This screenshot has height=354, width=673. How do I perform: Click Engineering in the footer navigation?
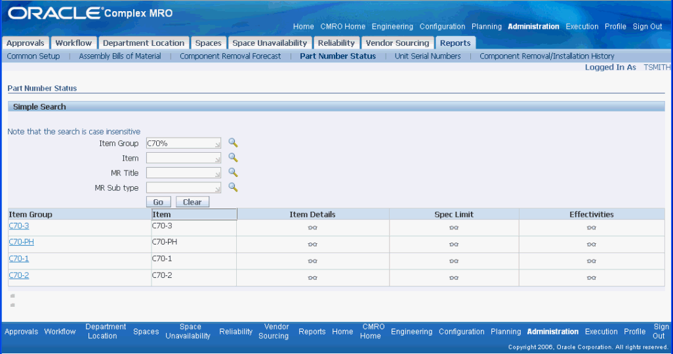(x=412, y=332)
